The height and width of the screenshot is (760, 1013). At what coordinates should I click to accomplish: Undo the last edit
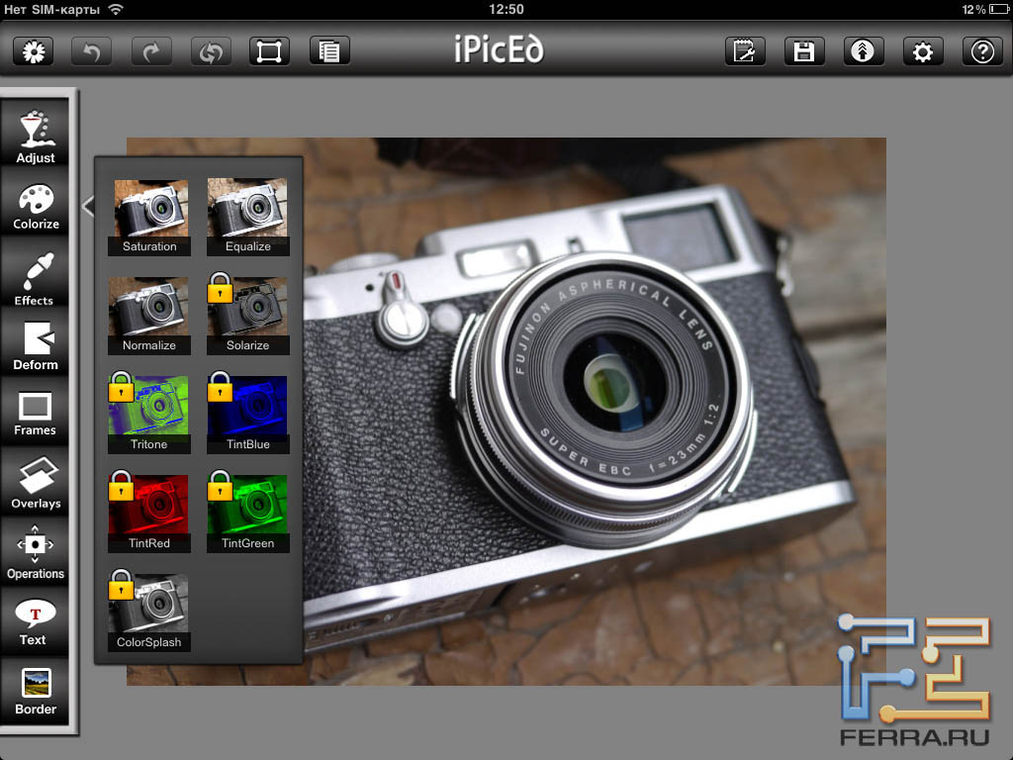click(x=91, y=51)
